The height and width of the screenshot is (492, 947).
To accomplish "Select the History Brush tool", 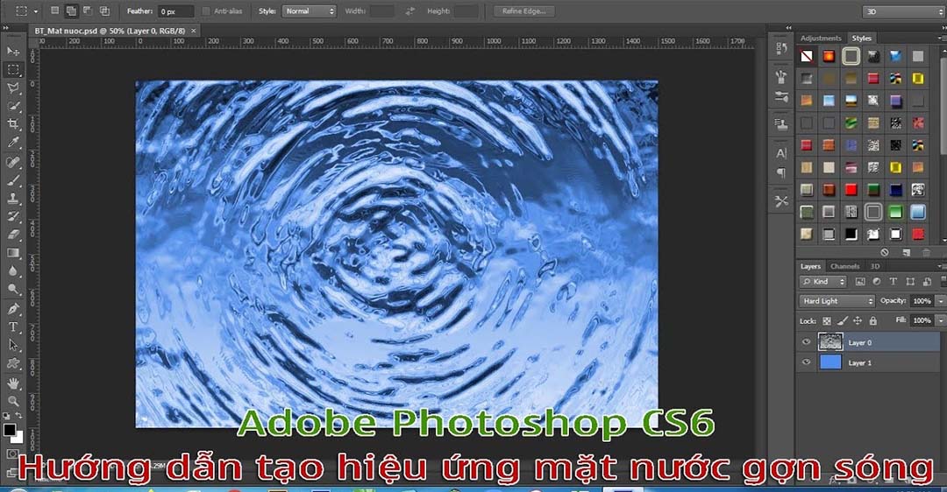I will pyautogui.click(x=12, y=216).
